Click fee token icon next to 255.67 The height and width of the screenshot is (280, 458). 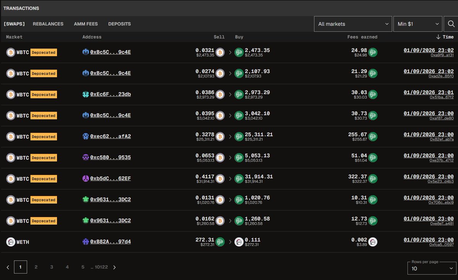(x=373, y=137)
